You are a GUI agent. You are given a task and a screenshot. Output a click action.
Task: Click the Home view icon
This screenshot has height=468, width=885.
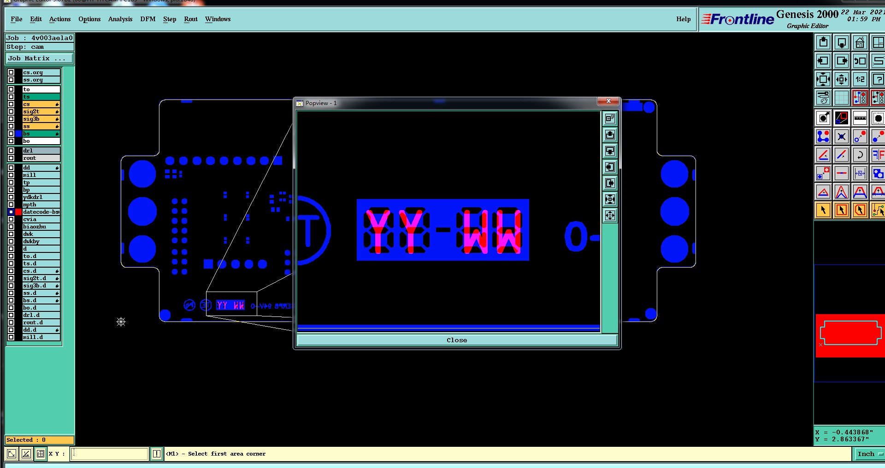coord(860,42)
